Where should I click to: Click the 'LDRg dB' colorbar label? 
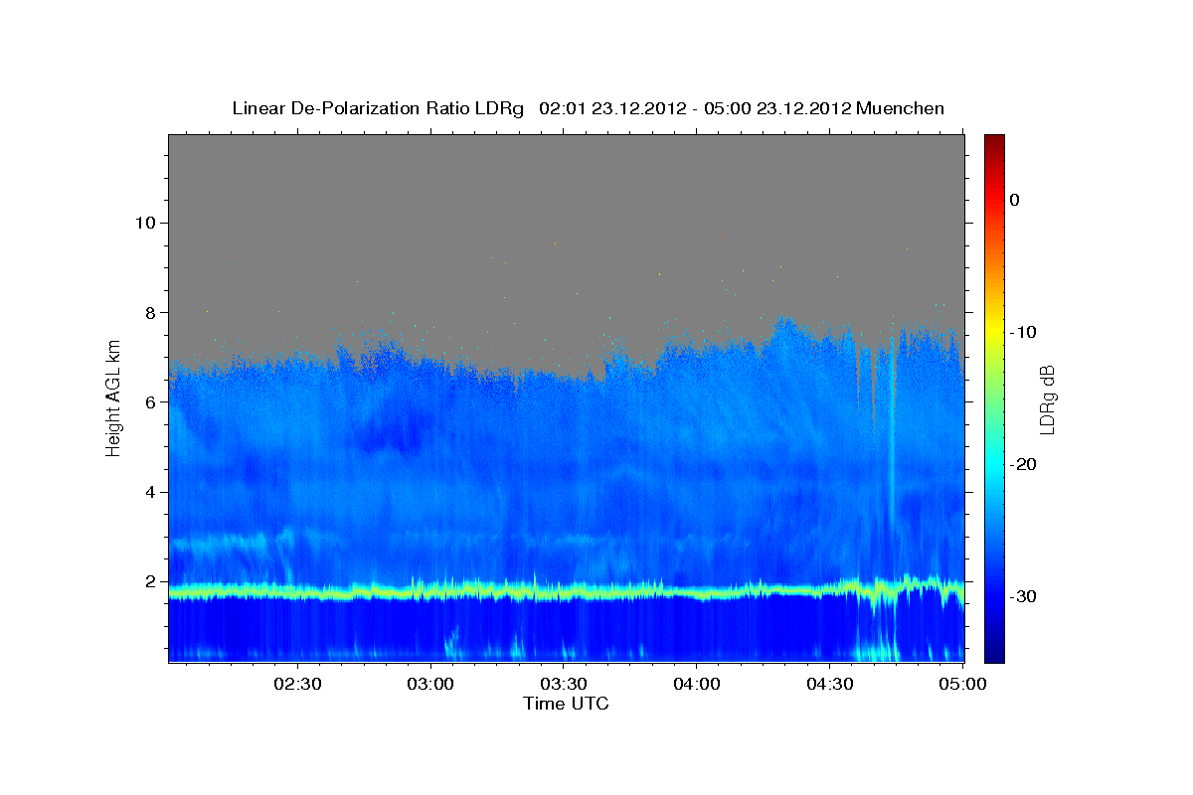[x=1046, y=397]
